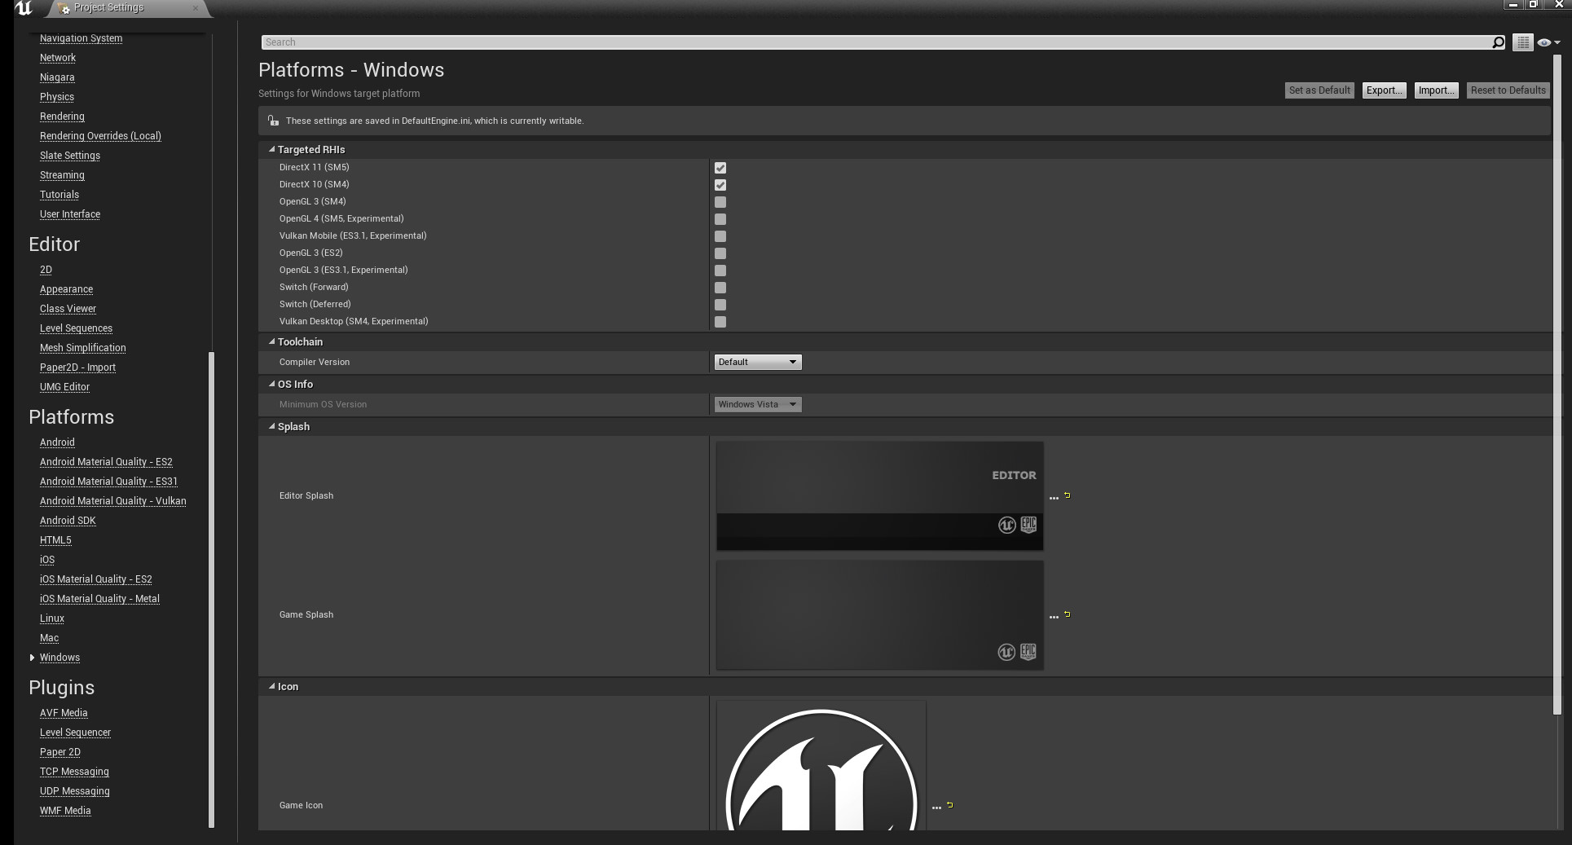
Task: Open Appearance under Editor
Action: (x=66, y=289)
